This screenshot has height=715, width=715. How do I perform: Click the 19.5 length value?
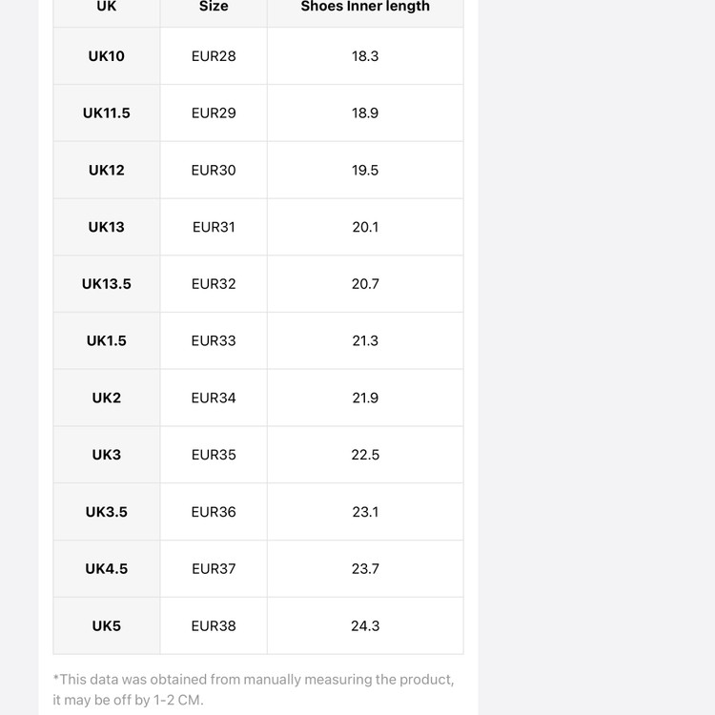coord(365,170)
